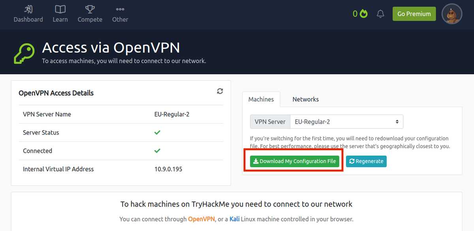The image size is (474, 231).
Task: Follow the Kali link
Action: coord(235,219)
